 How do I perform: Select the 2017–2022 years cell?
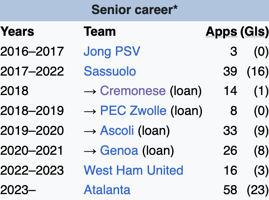[32, 71]
